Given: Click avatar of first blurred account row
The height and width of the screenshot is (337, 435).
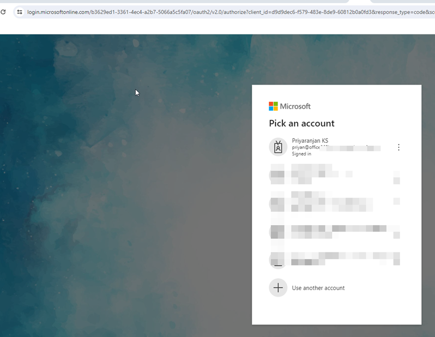Looking at the screenshot, I should tap(278, 175).
